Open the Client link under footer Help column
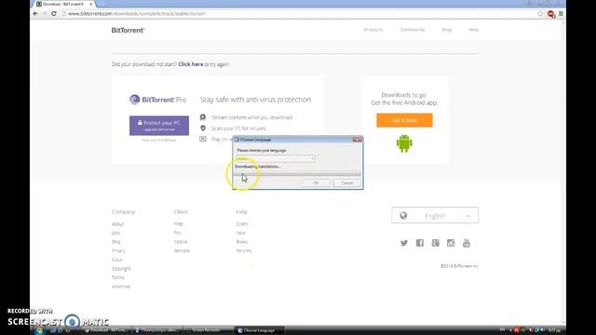Image resolution: width=596 pixels, height=335 pixels. click(242, 224)
